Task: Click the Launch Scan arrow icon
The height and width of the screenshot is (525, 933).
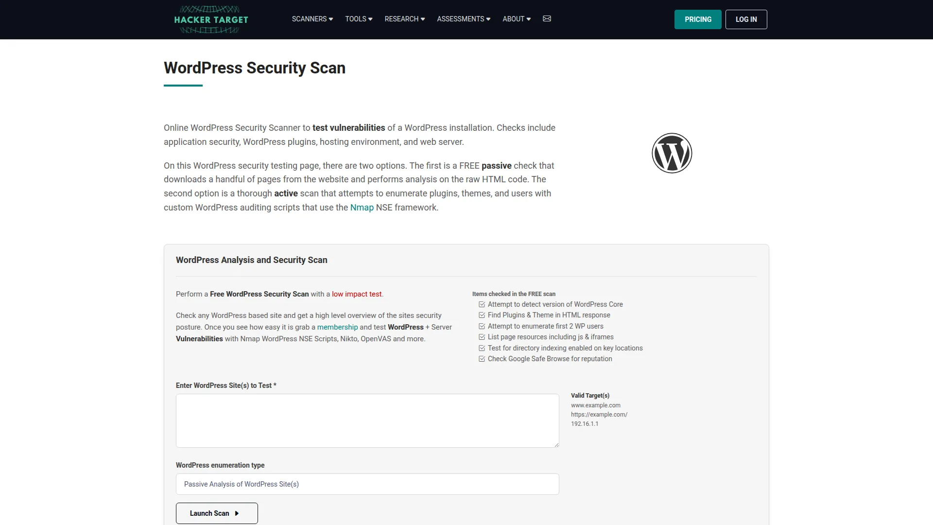Action: point(237,513)
